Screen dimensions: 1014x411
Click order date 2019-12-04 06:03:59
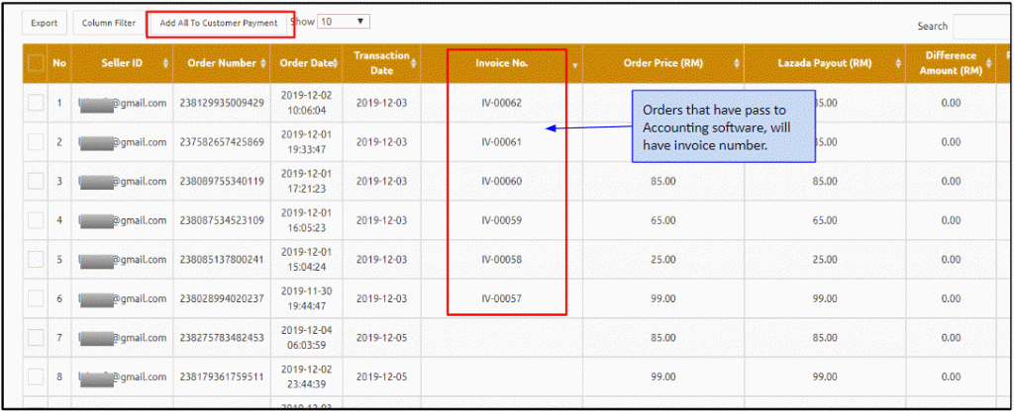(307, 338)
